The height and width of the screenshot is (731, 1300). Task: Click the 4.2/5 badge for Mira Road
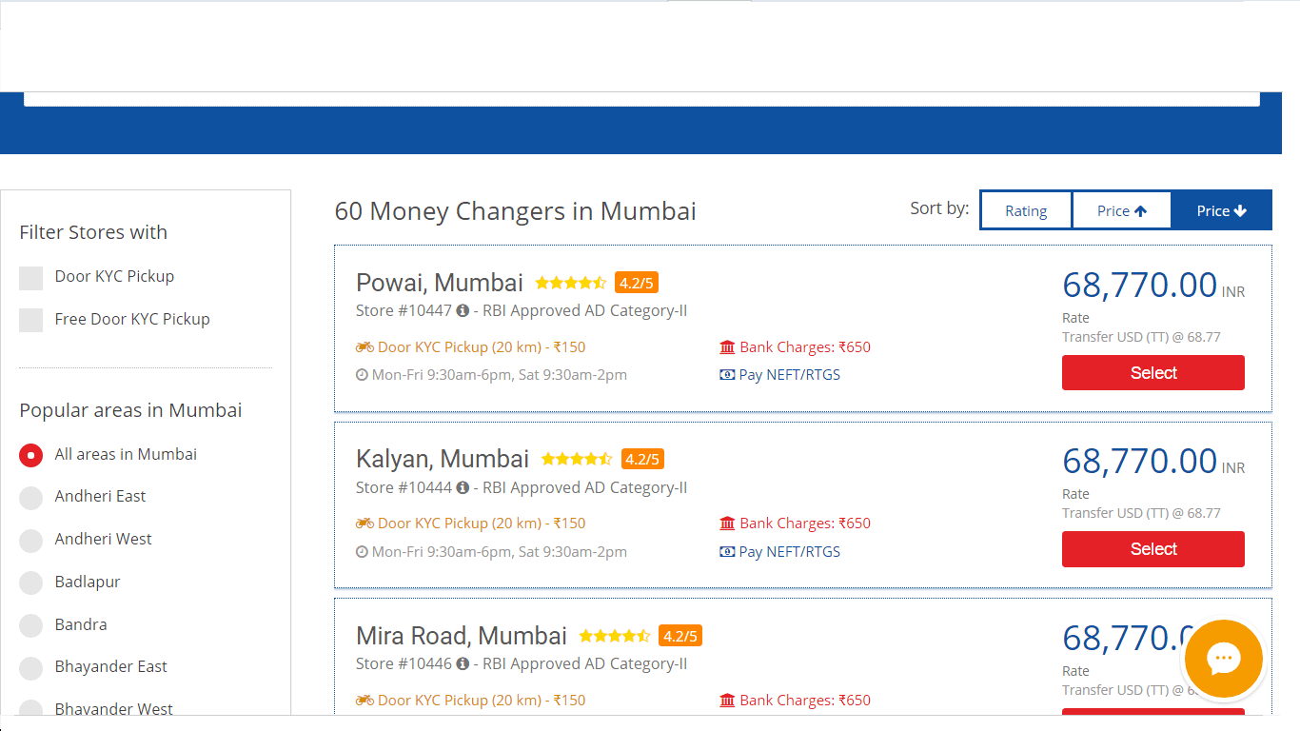pos(680,636)
